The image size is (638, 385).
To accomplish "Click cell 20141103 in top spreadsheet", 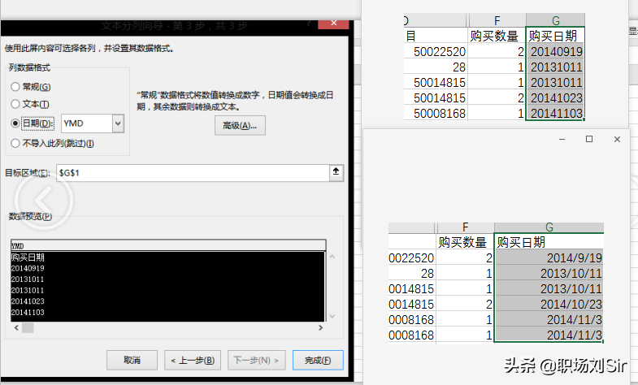I will click(x=555, y=113).
